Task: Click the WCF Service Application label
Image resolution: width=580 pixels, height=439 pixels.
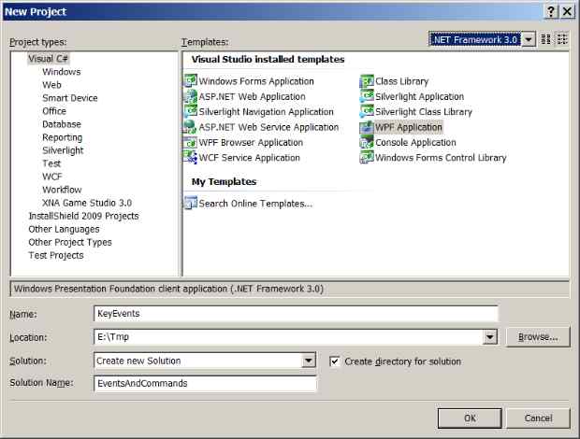Action: pos(250,158)
